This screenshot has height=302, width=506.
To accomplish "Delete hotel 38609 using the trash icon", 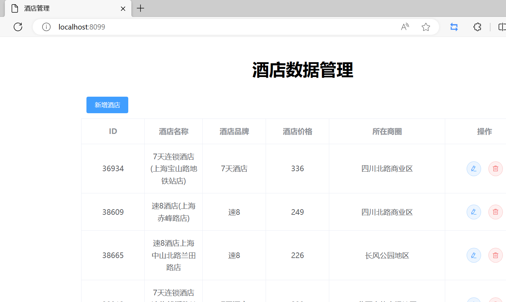I will point(495,212).
